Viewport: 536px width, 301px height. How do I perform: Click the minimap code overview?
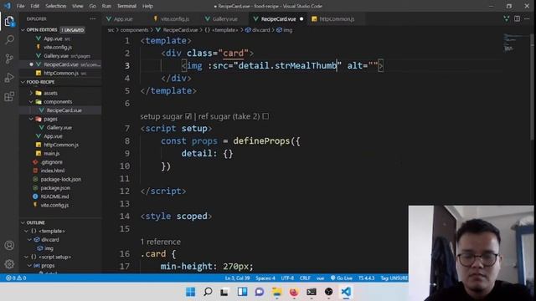tap(516, 43)
